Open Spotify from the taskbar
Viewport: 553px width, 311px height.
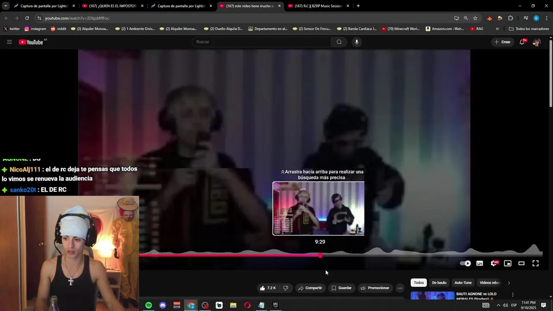149,305
